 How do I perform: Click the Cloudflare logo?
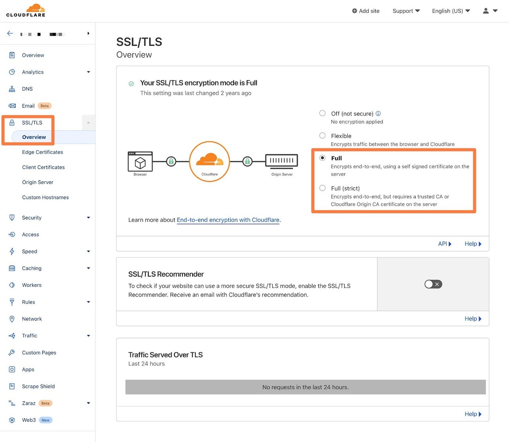26,11
